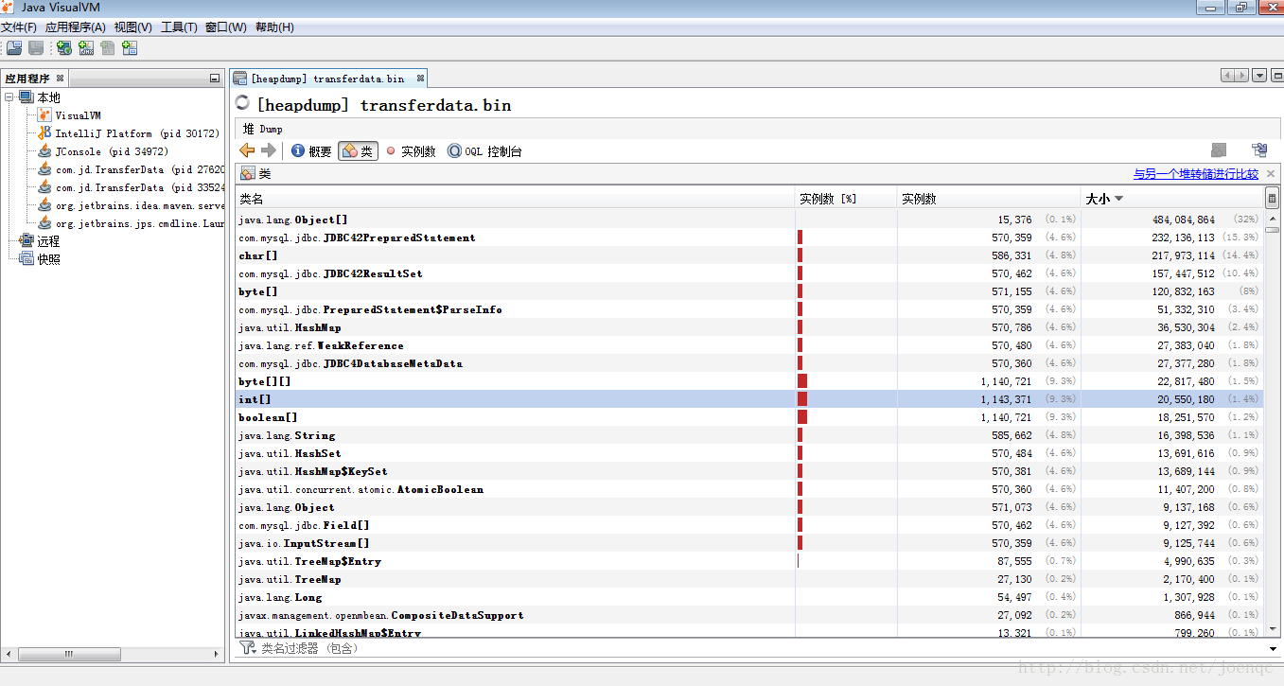
Task: Select the java.util.TreeMap$Entry class row
Action: pos(749,561)
